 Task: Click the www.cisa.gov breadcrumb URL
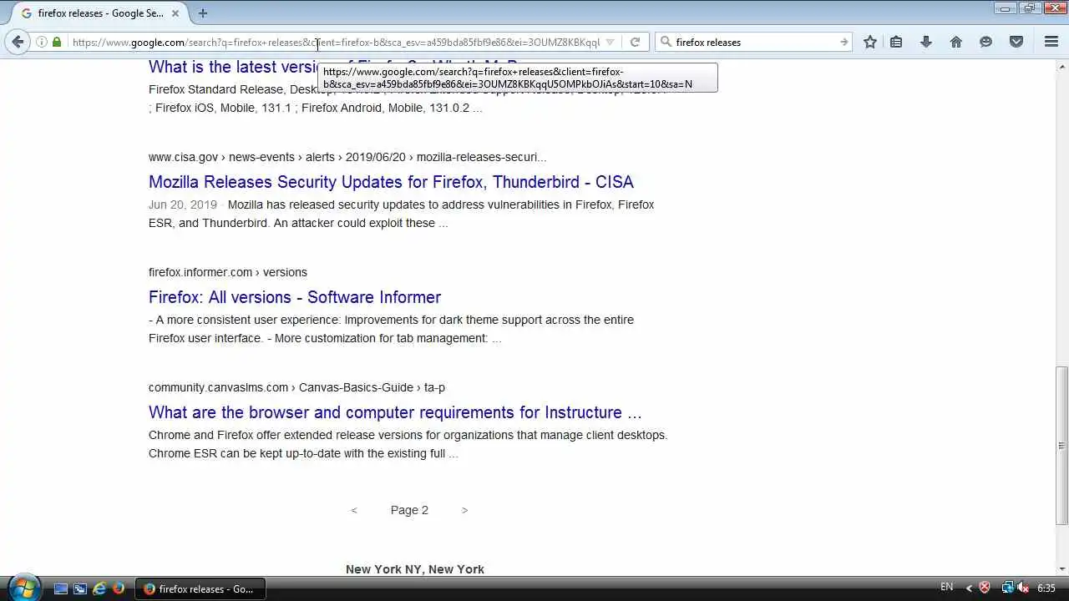tap(347, 157)
